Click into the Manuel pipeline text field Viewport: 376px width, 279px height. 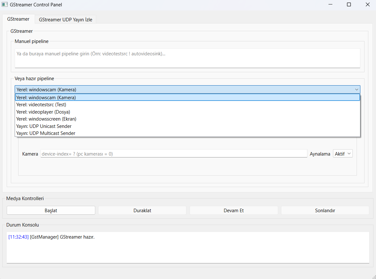[187, 58]
